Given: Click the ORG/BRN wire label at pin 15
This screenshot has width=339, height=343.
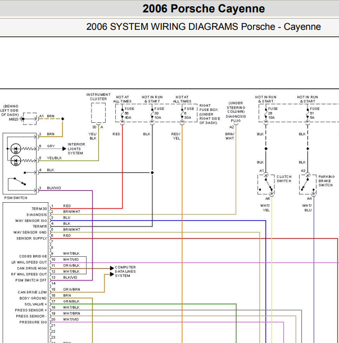Looking at the screenshot, I should [x=71, y=289].
